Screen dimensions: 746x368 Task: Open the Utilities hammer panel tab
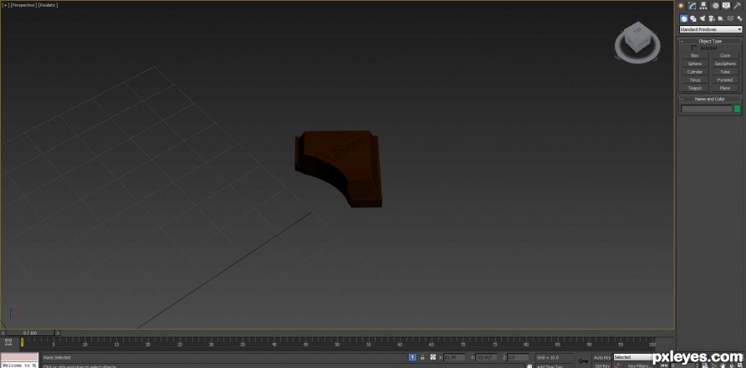coord(738,6)
